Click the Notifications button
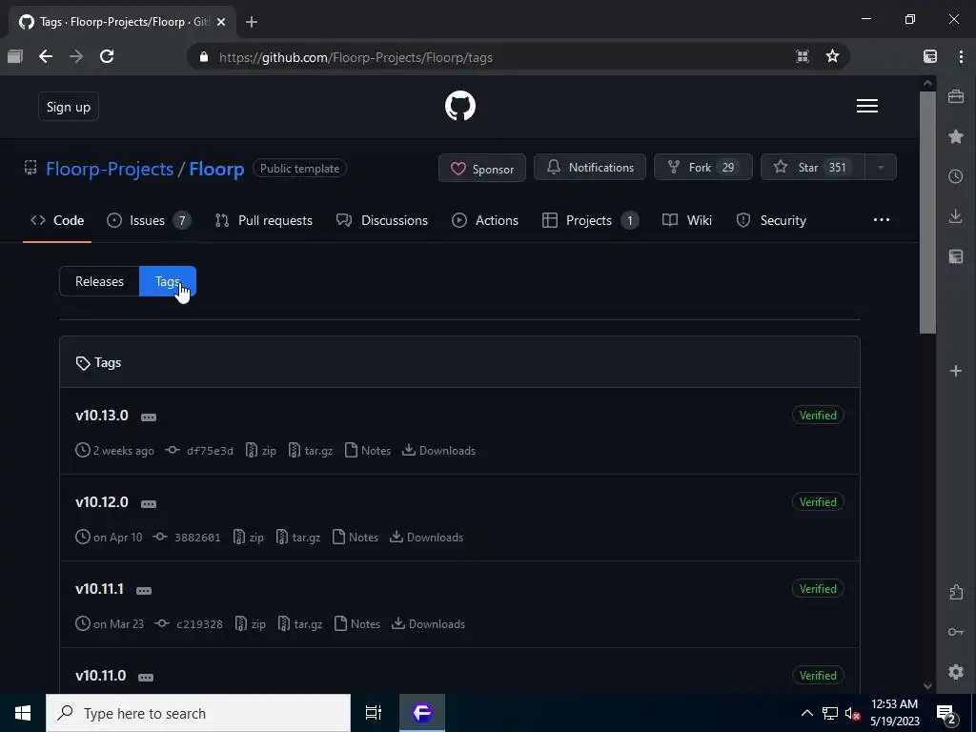 [x=589, y=168]
